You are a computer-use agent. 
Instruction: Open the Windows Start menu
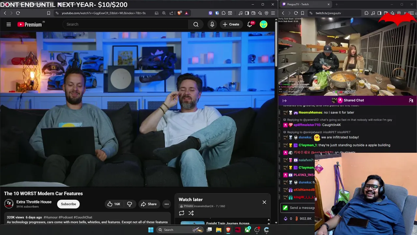point(151,230)
